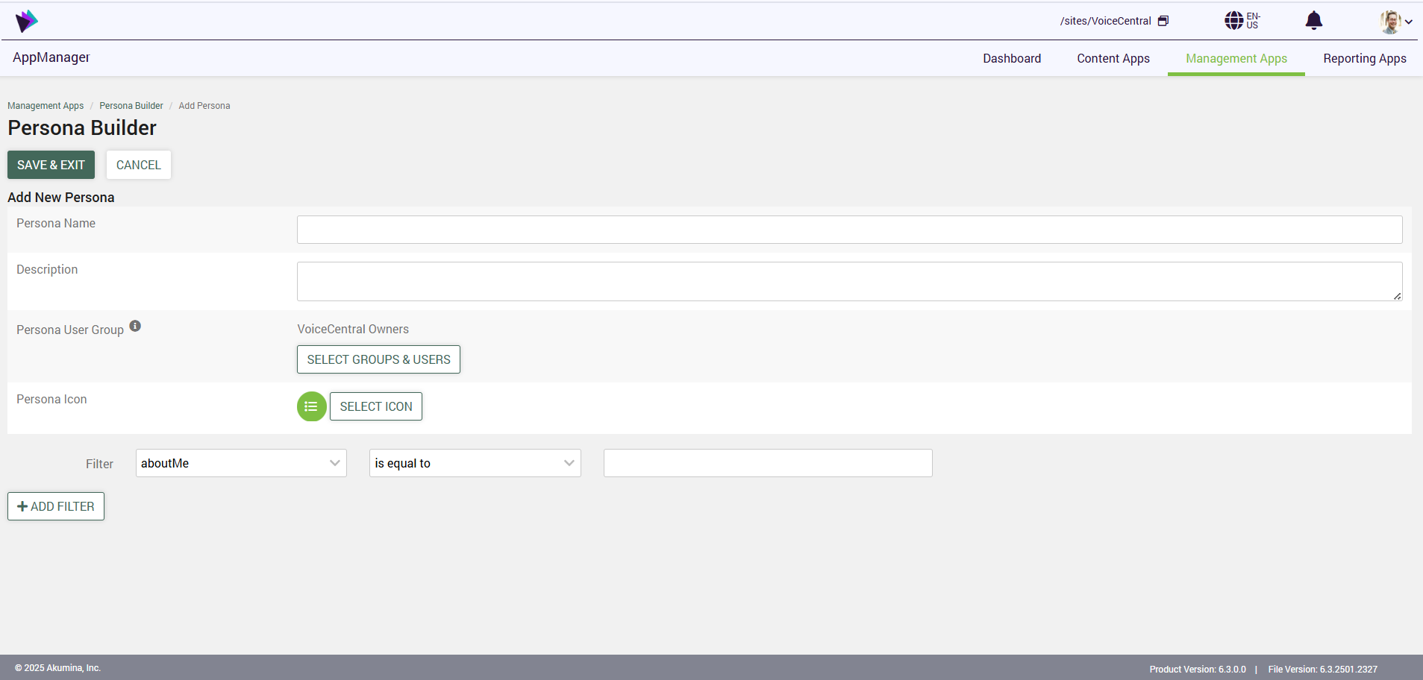
Task: Click the Persona User Group info icon
Action: [x=135, y=326]
